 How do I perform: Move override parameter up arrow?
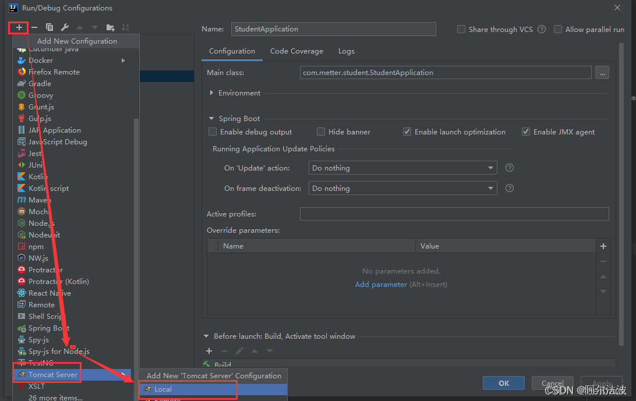[603, 276]
